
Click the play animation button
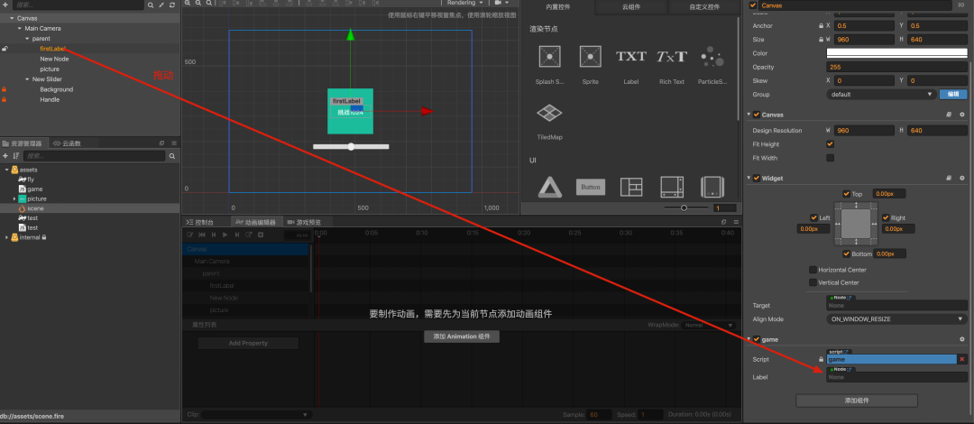[x=225, y=235]
